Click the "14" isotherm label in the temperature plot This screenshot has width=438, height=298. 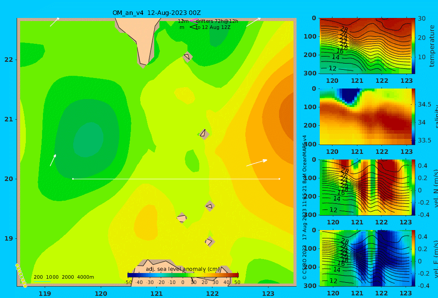click(x=336, y=57)
